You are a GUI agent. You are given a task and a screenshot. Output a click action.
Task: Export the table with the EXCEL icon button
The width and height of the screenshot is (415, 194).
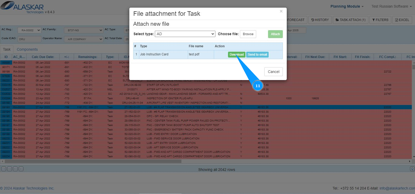tap(402, 20)
